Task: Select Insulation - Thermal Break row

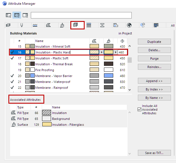Action: point(69,64)
